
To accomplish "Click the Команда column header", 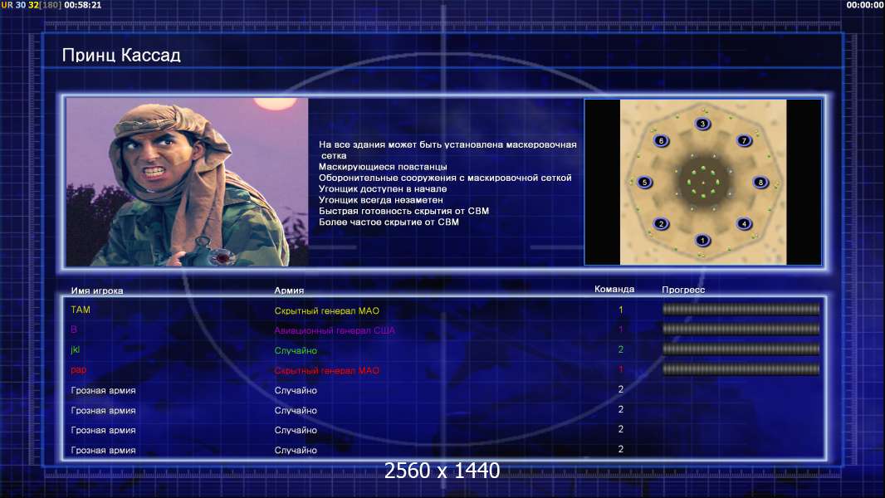I will pos(614,289).
